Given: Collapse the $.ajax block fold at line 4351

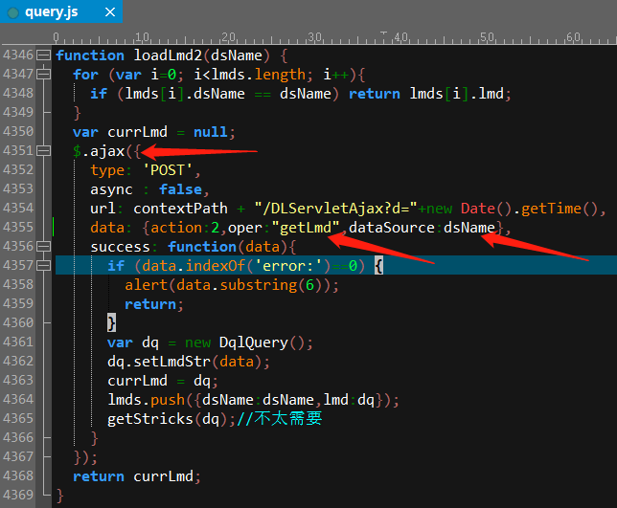Looking at the screenshot, I should tap(43, 150).
